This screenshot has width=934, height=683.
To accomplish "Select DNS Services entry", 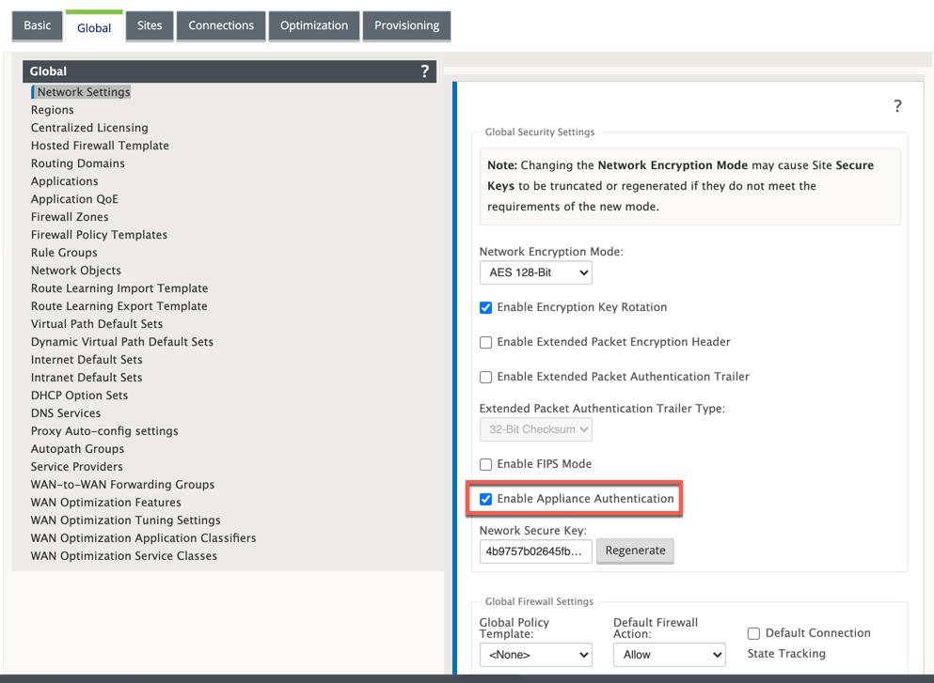I will (66, 413).
